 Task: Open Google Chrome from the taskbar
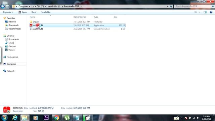click(x=56, y=118)
